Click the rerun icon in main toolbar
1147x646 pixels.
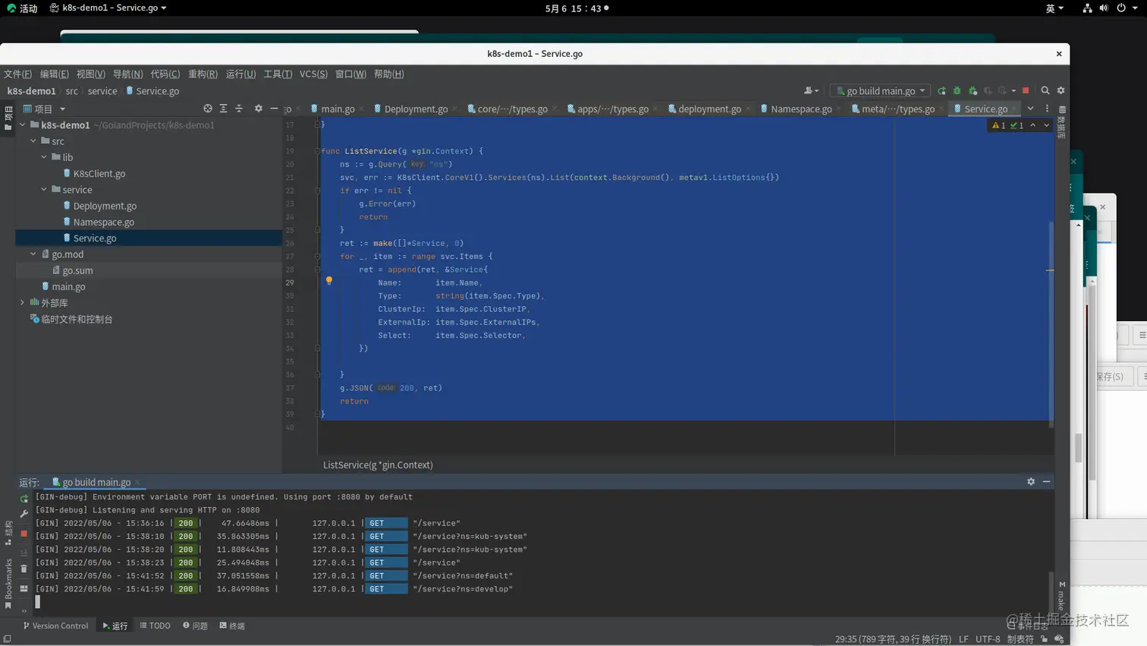point(941,90)
